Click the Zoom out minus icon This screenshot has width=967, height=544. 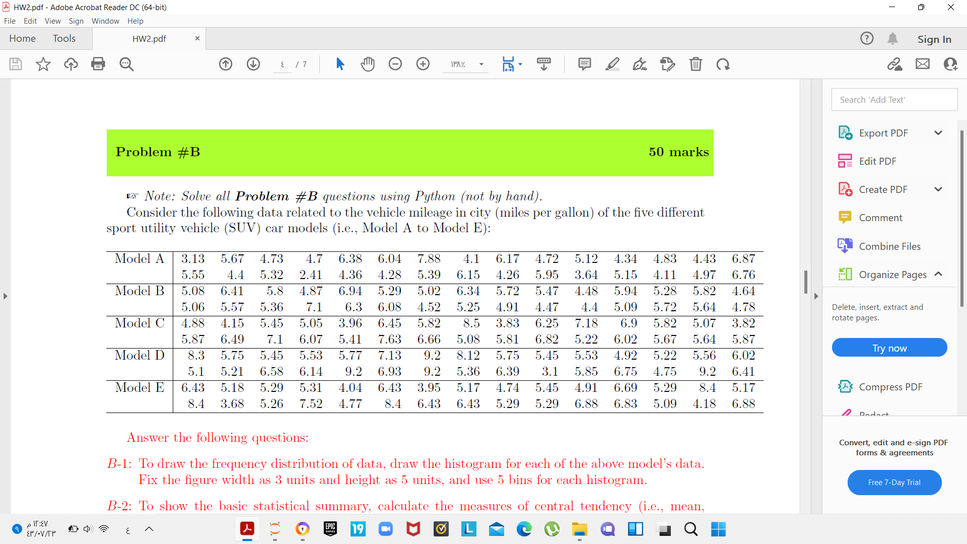[395, 64]
